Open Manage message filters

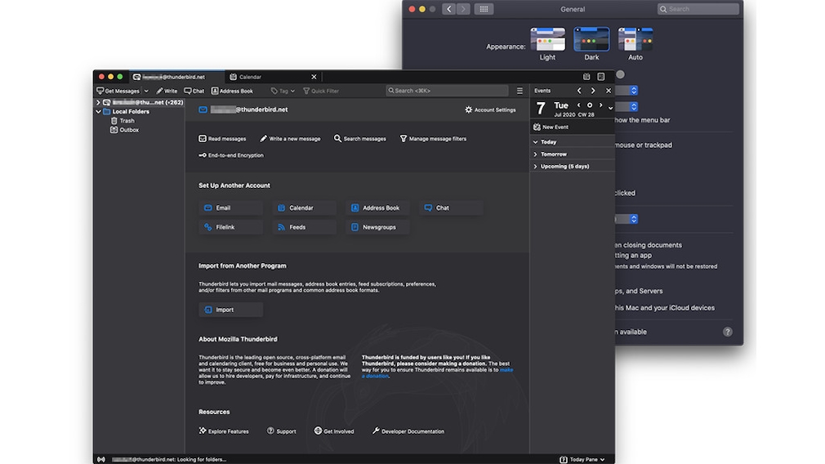433,139
